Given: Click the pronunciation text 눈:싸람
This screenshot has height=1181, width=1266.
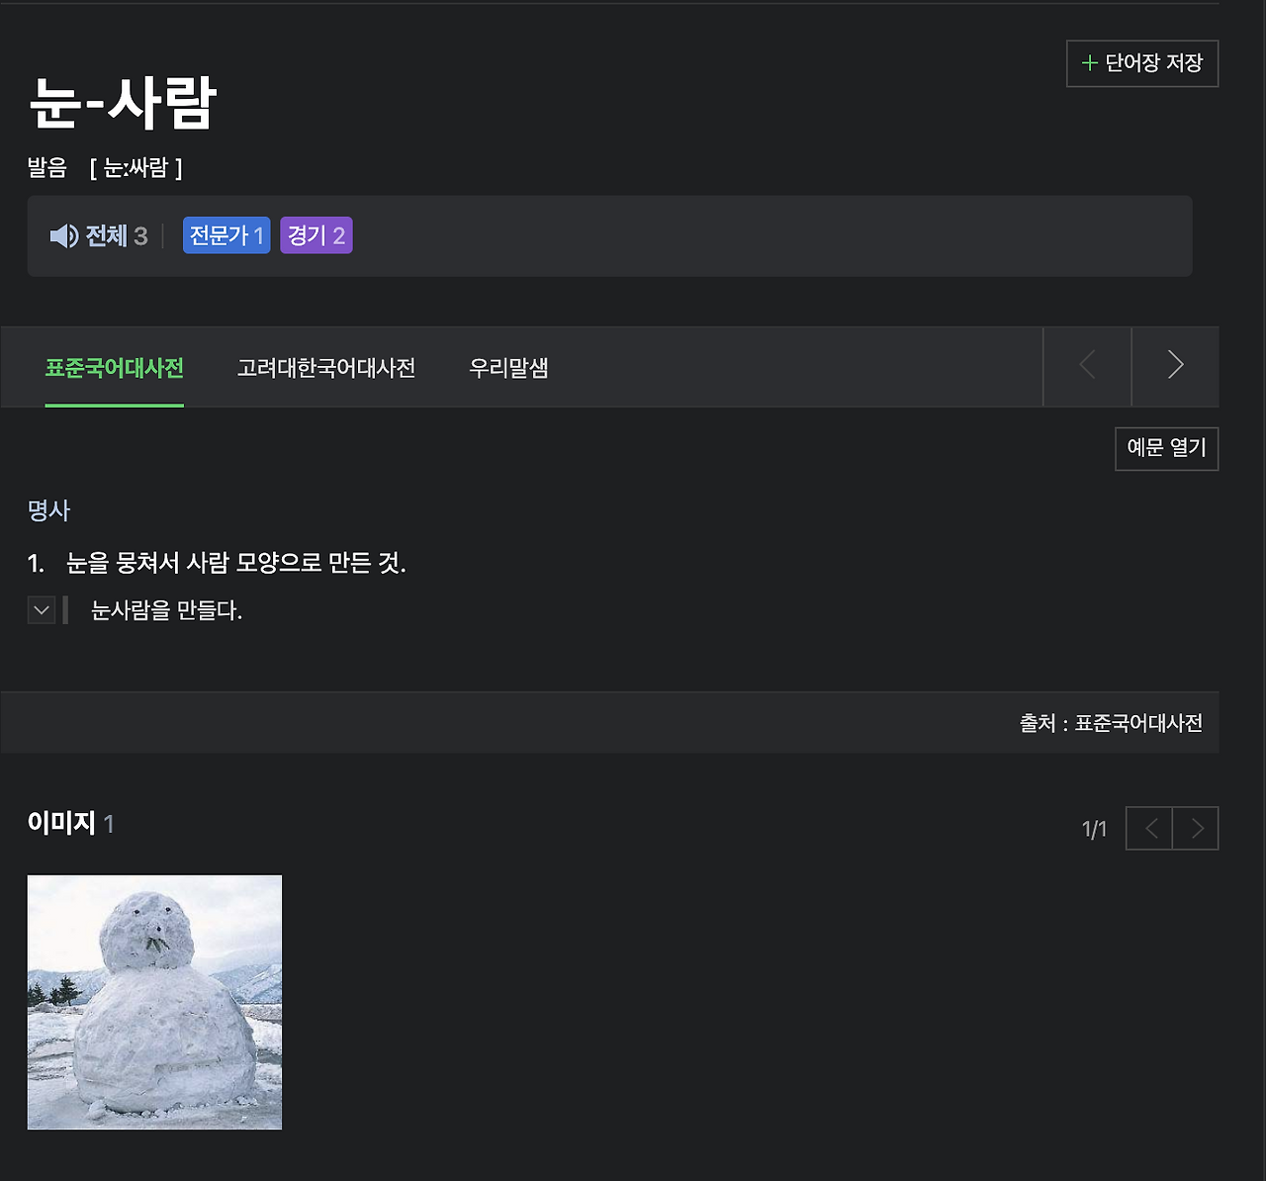Looking at the screenshot, I should point(136,168).
